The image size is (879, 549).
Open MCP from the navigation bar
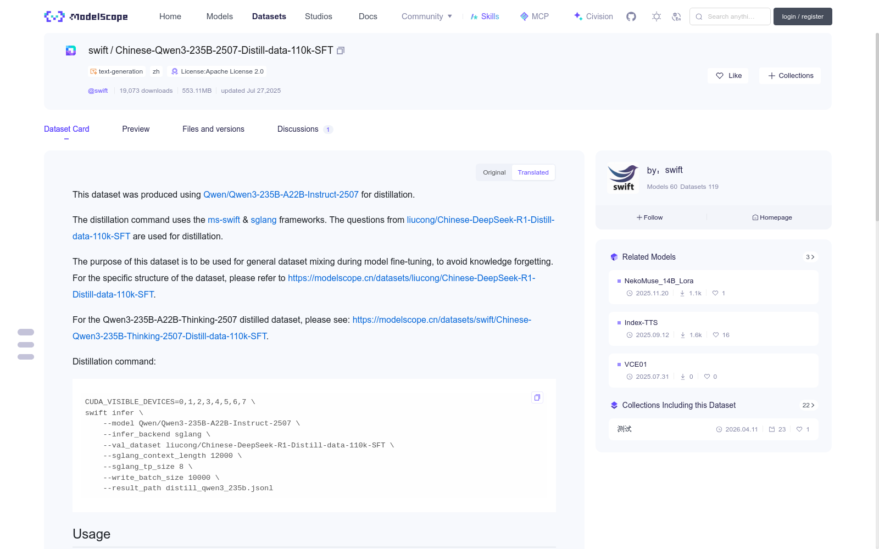tap(535, 16)
